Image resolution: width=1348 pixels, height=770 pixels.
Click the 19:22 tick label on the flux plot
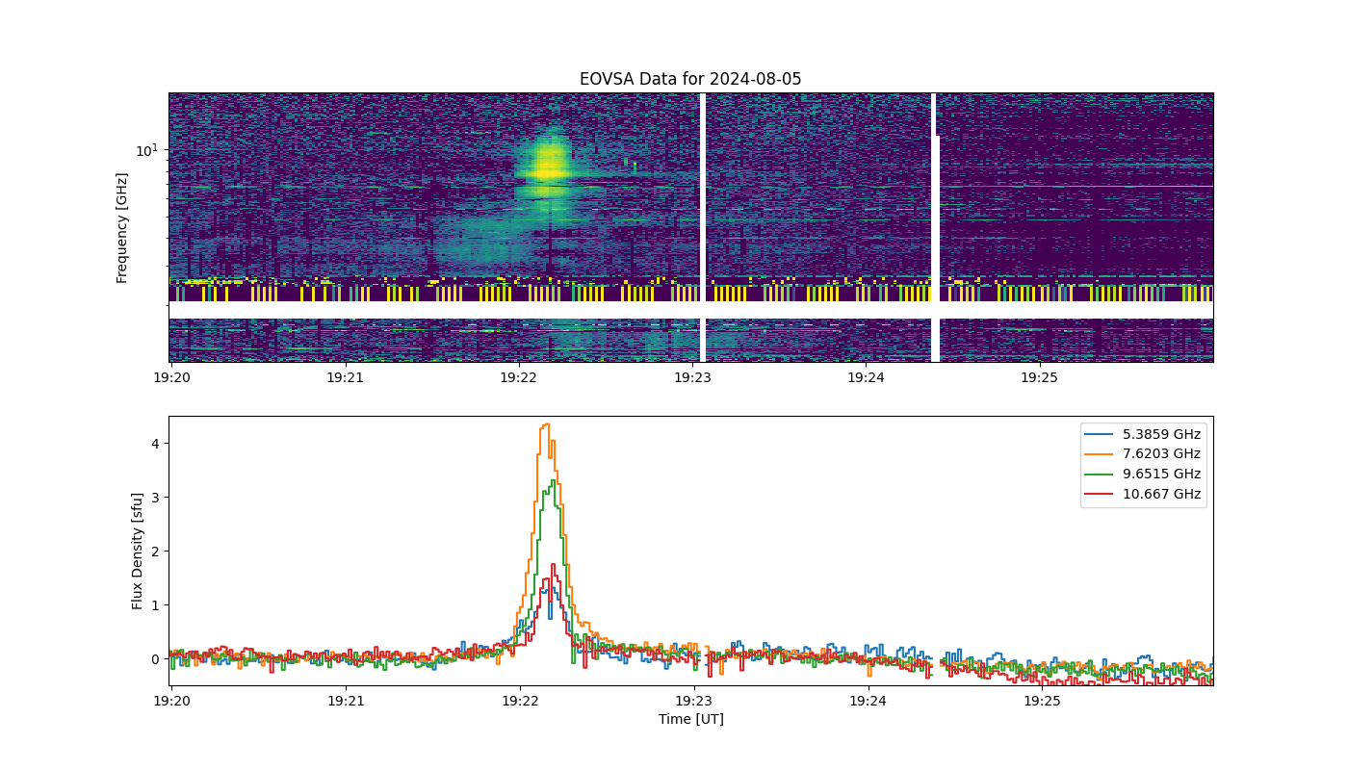click(x=519, y=701)
